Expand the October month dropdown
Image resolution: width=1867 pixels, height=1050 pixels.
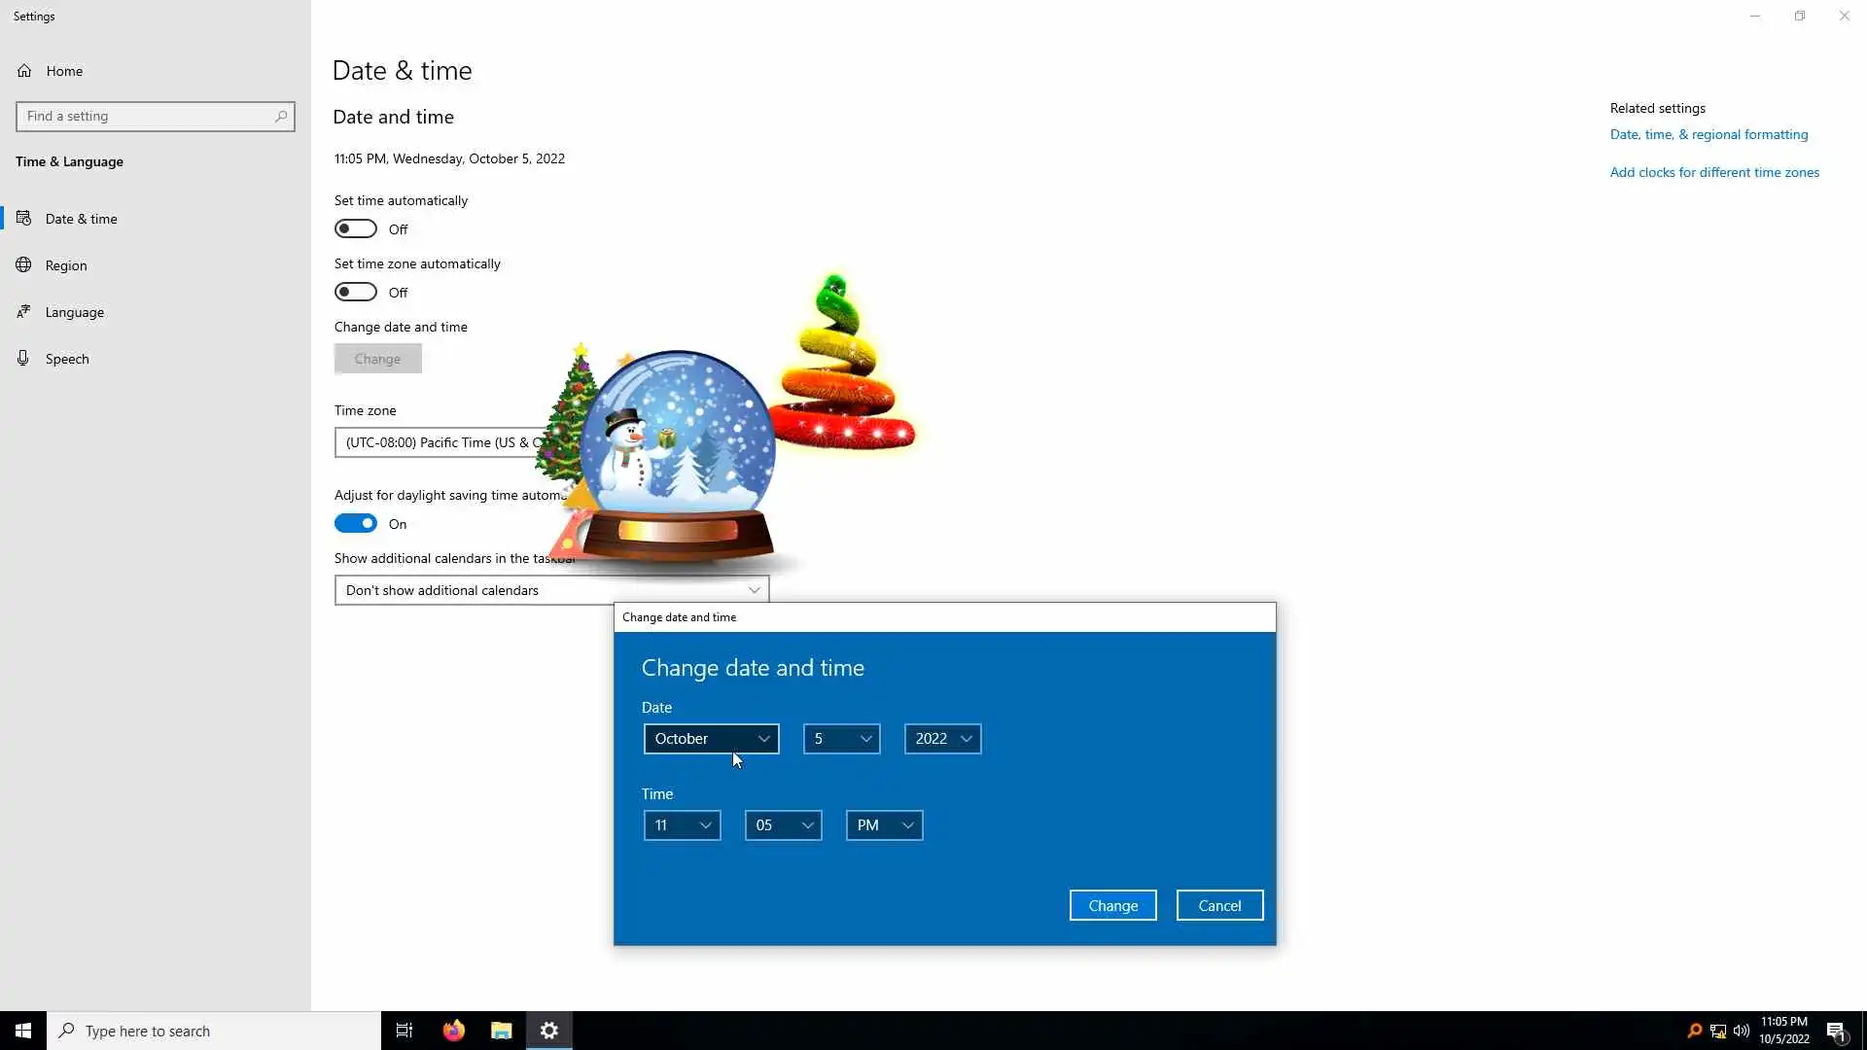pyautogui.click(x=711, y=739)
